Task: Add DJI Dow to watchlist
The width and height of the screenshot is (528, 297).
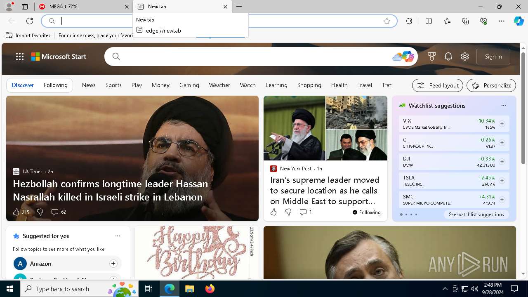Action: pyautogui.click(x=502, y=162)
